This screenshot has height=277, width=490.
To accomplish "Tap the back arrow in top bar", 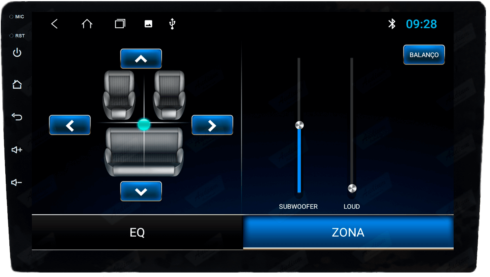I will [x=54, y=24].
